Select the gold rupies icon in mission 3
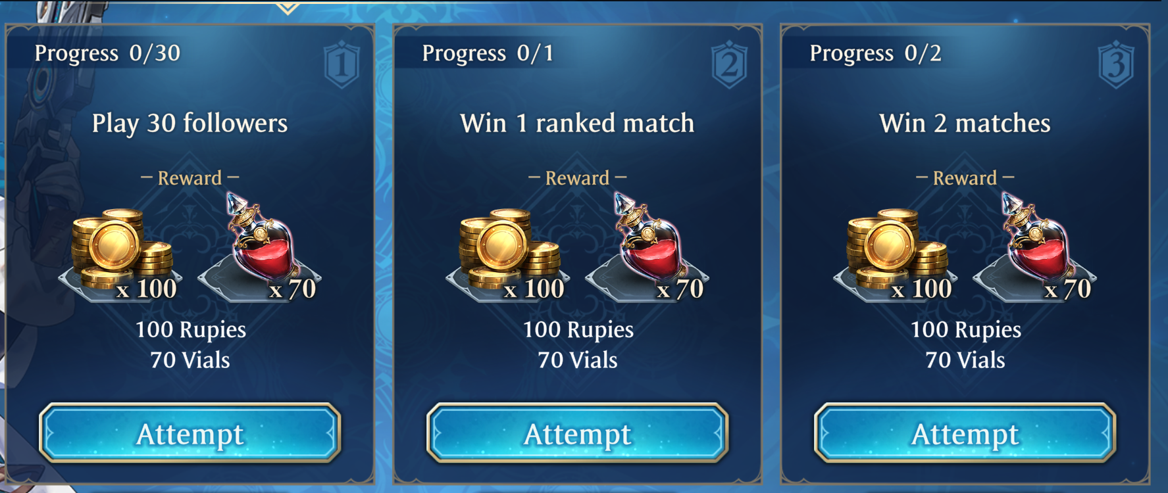Viewport: 1168px width, 493px height. pos(897,250)
